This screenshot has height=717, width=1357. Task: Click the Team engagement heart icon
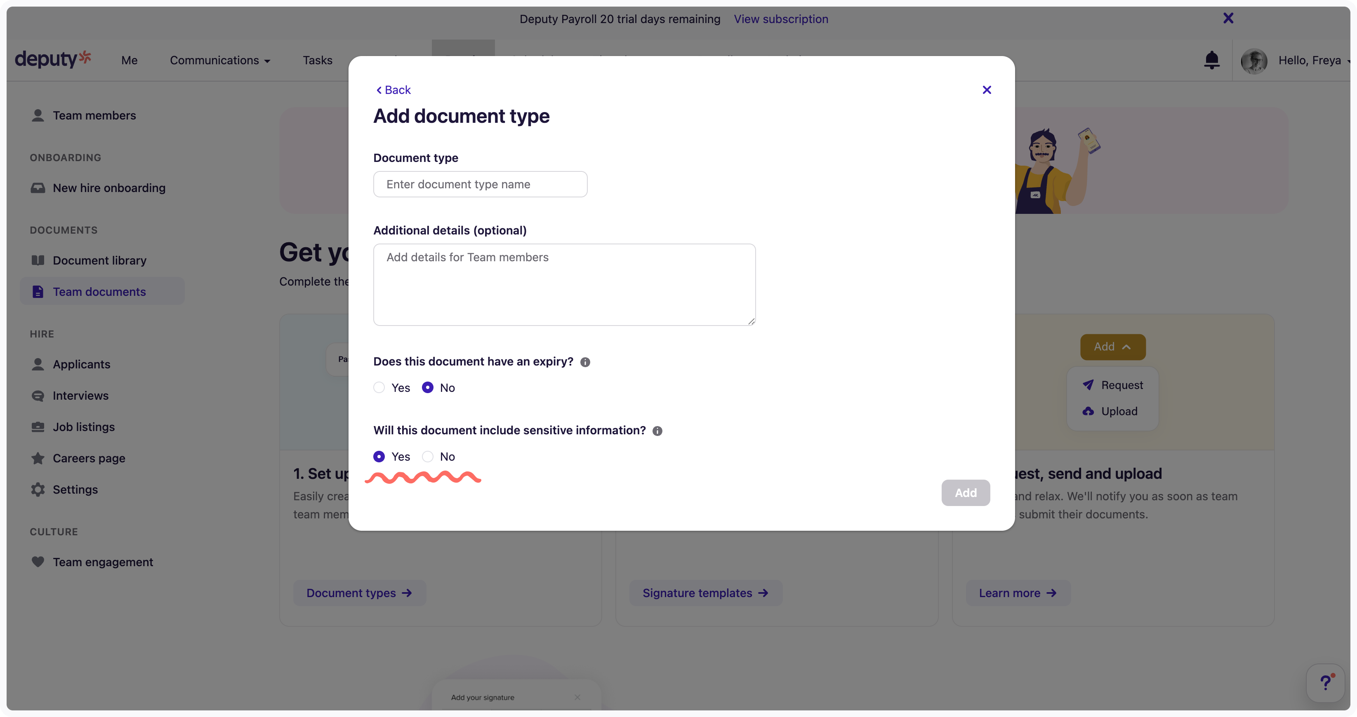38,562
